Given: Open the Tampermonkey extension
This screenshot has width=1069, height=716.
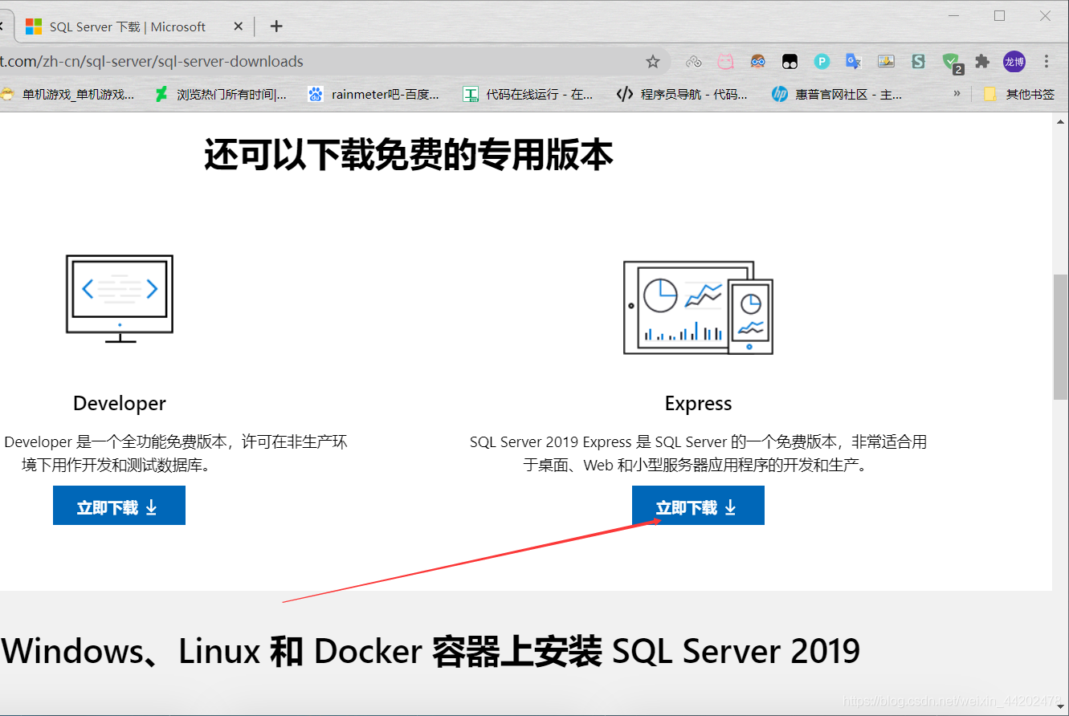Looking at the screenshot, I should coord(790,62).
